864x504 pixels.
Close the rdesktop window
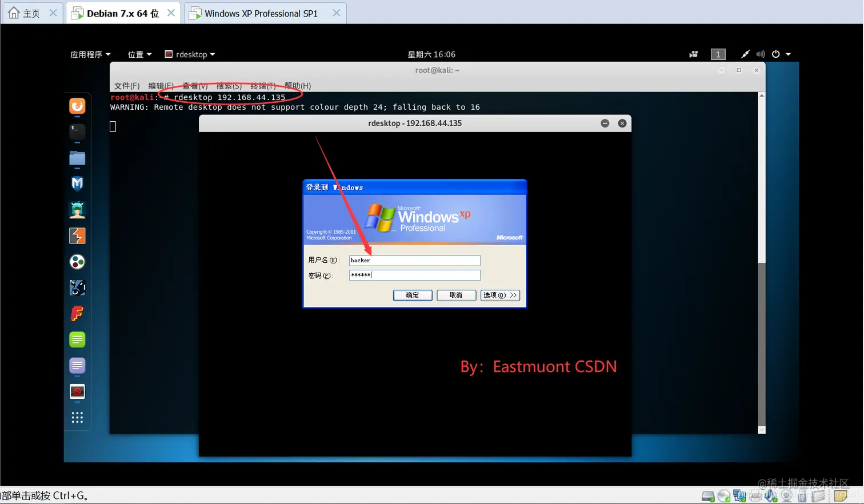click(x=622, y=123)
